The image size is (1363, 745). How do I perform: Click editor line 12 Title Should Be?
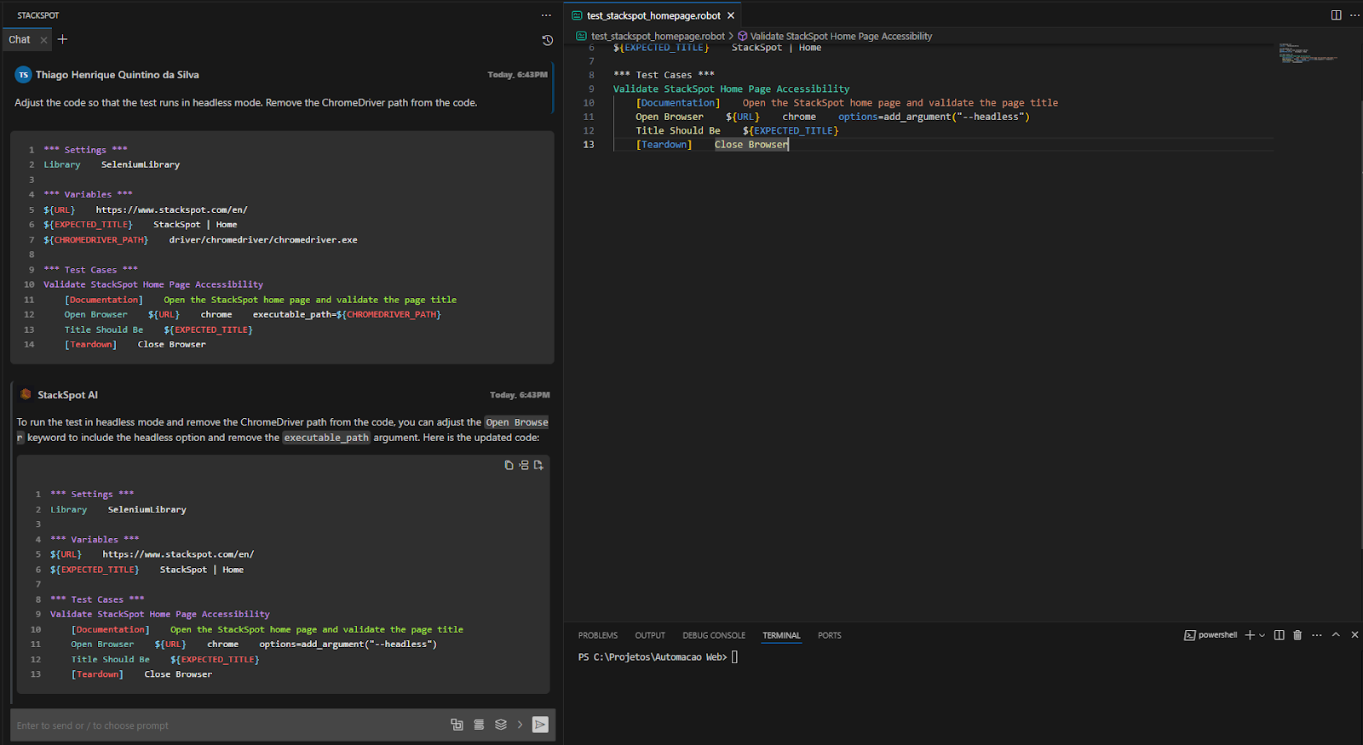[x=678, y=131]
